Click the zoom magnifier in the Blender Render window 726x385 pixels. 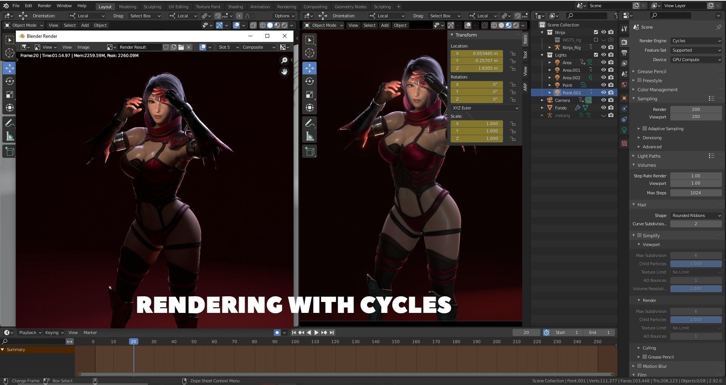tap(284, 60)
